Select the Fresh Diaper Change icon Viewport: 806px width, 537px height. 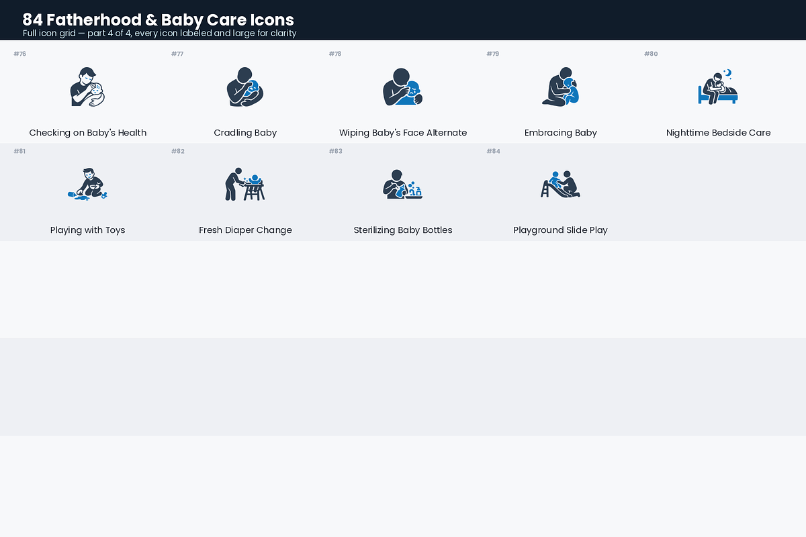pos(245,184)
